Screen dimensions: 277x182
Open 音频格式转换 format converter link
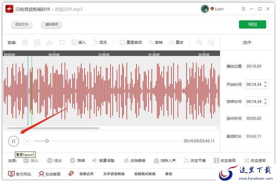(x=145, y=174)
